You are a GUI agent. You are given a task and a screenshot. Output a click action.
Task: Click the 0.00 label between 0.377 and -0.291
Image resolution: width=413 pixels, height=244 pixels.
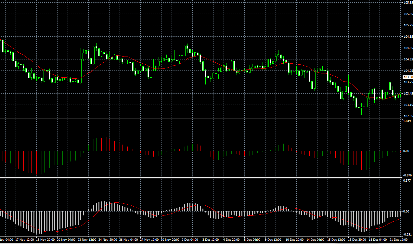pyautogui.click(x=407, y=212)
